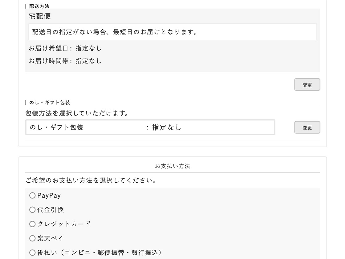Image resolution: width=345 pixels, height=259 pixels.
Task: Click 変更 button for 配送方法 section
Action: [x=307, y=85]
